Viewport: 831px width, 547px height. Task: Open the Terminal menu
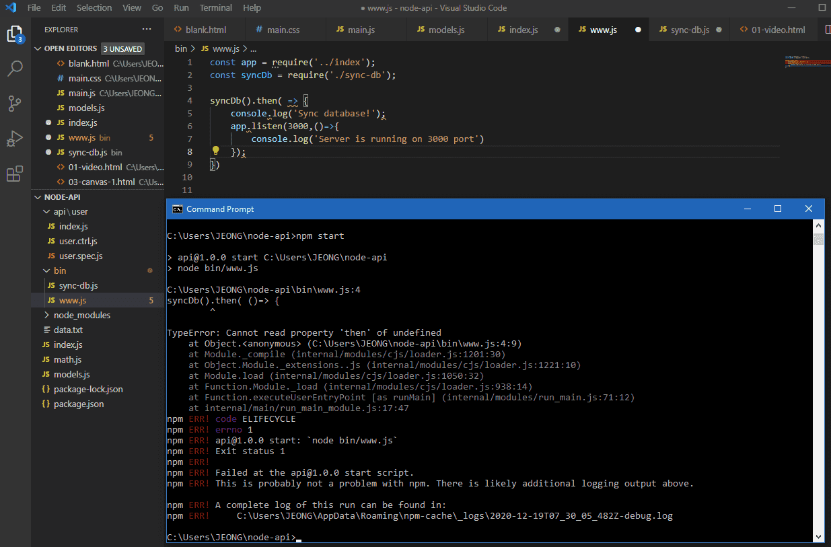click(216, 8)
